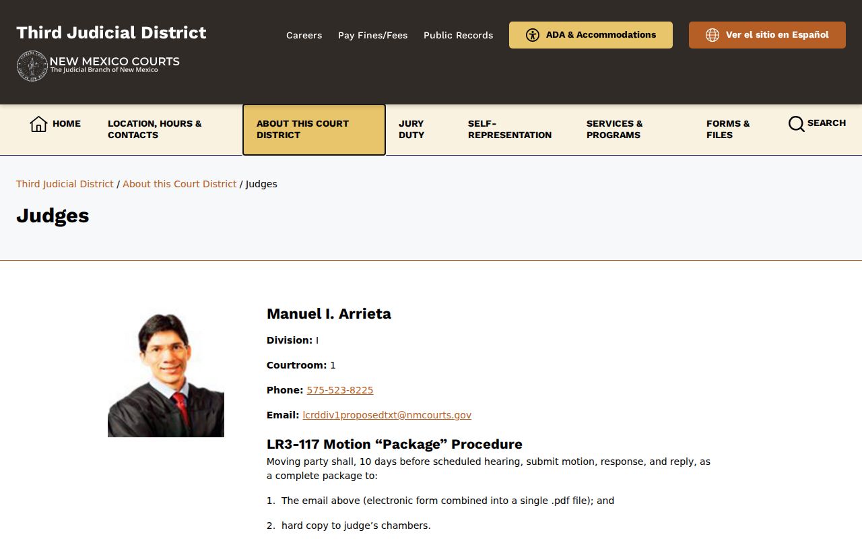Select About This Court District menu
Screen dimensions: 862x539
click(314, 129)
